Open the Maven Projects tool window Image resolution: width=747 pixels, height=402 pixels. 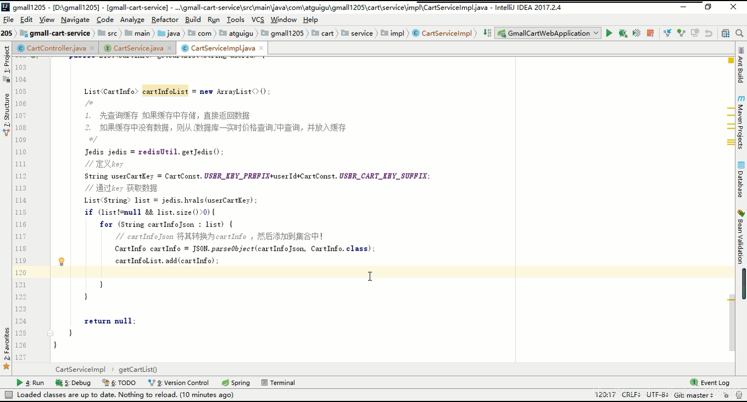pos(741,121)
